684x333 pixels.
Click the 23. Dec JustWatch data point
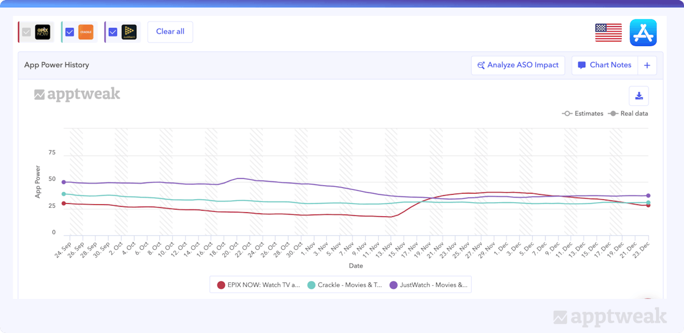648,196
